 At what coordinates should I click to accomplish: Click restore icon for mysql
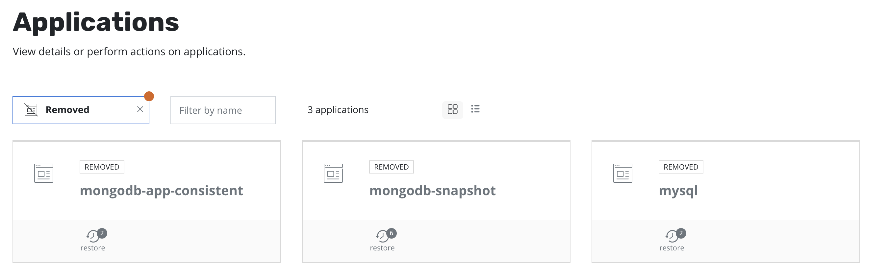(x=672, y=236)
